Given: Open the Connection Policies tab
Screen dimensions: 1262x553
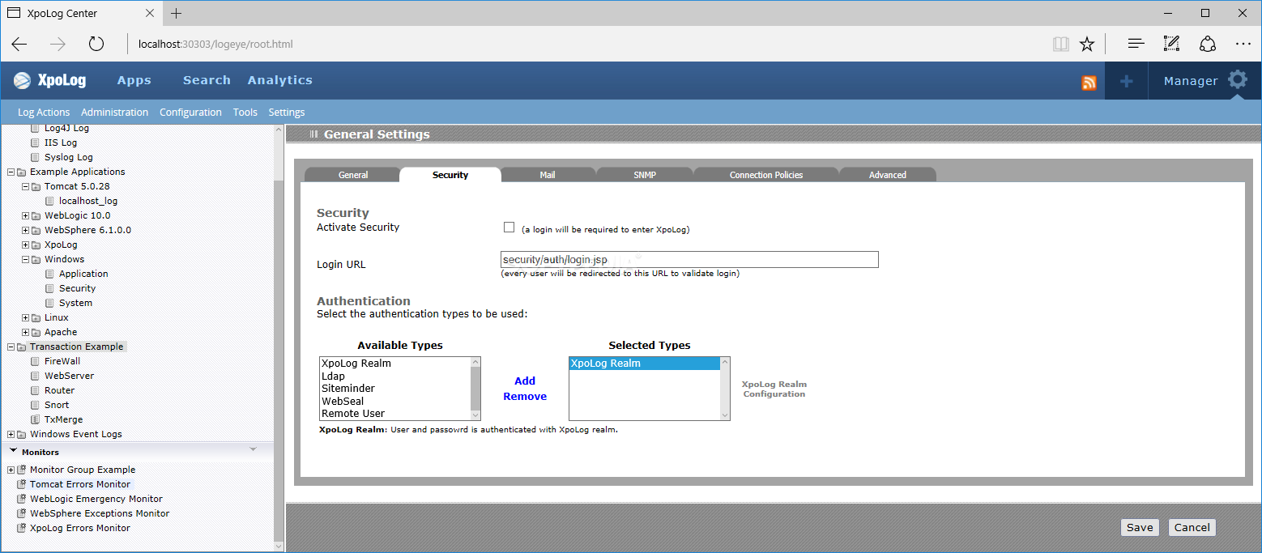Looking at the screenshot, I should click(x=766, y=175).
